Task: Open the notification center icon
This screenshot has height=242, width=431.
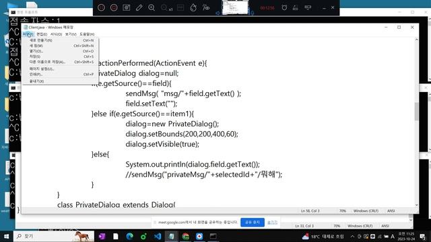Action: [423, 236]
